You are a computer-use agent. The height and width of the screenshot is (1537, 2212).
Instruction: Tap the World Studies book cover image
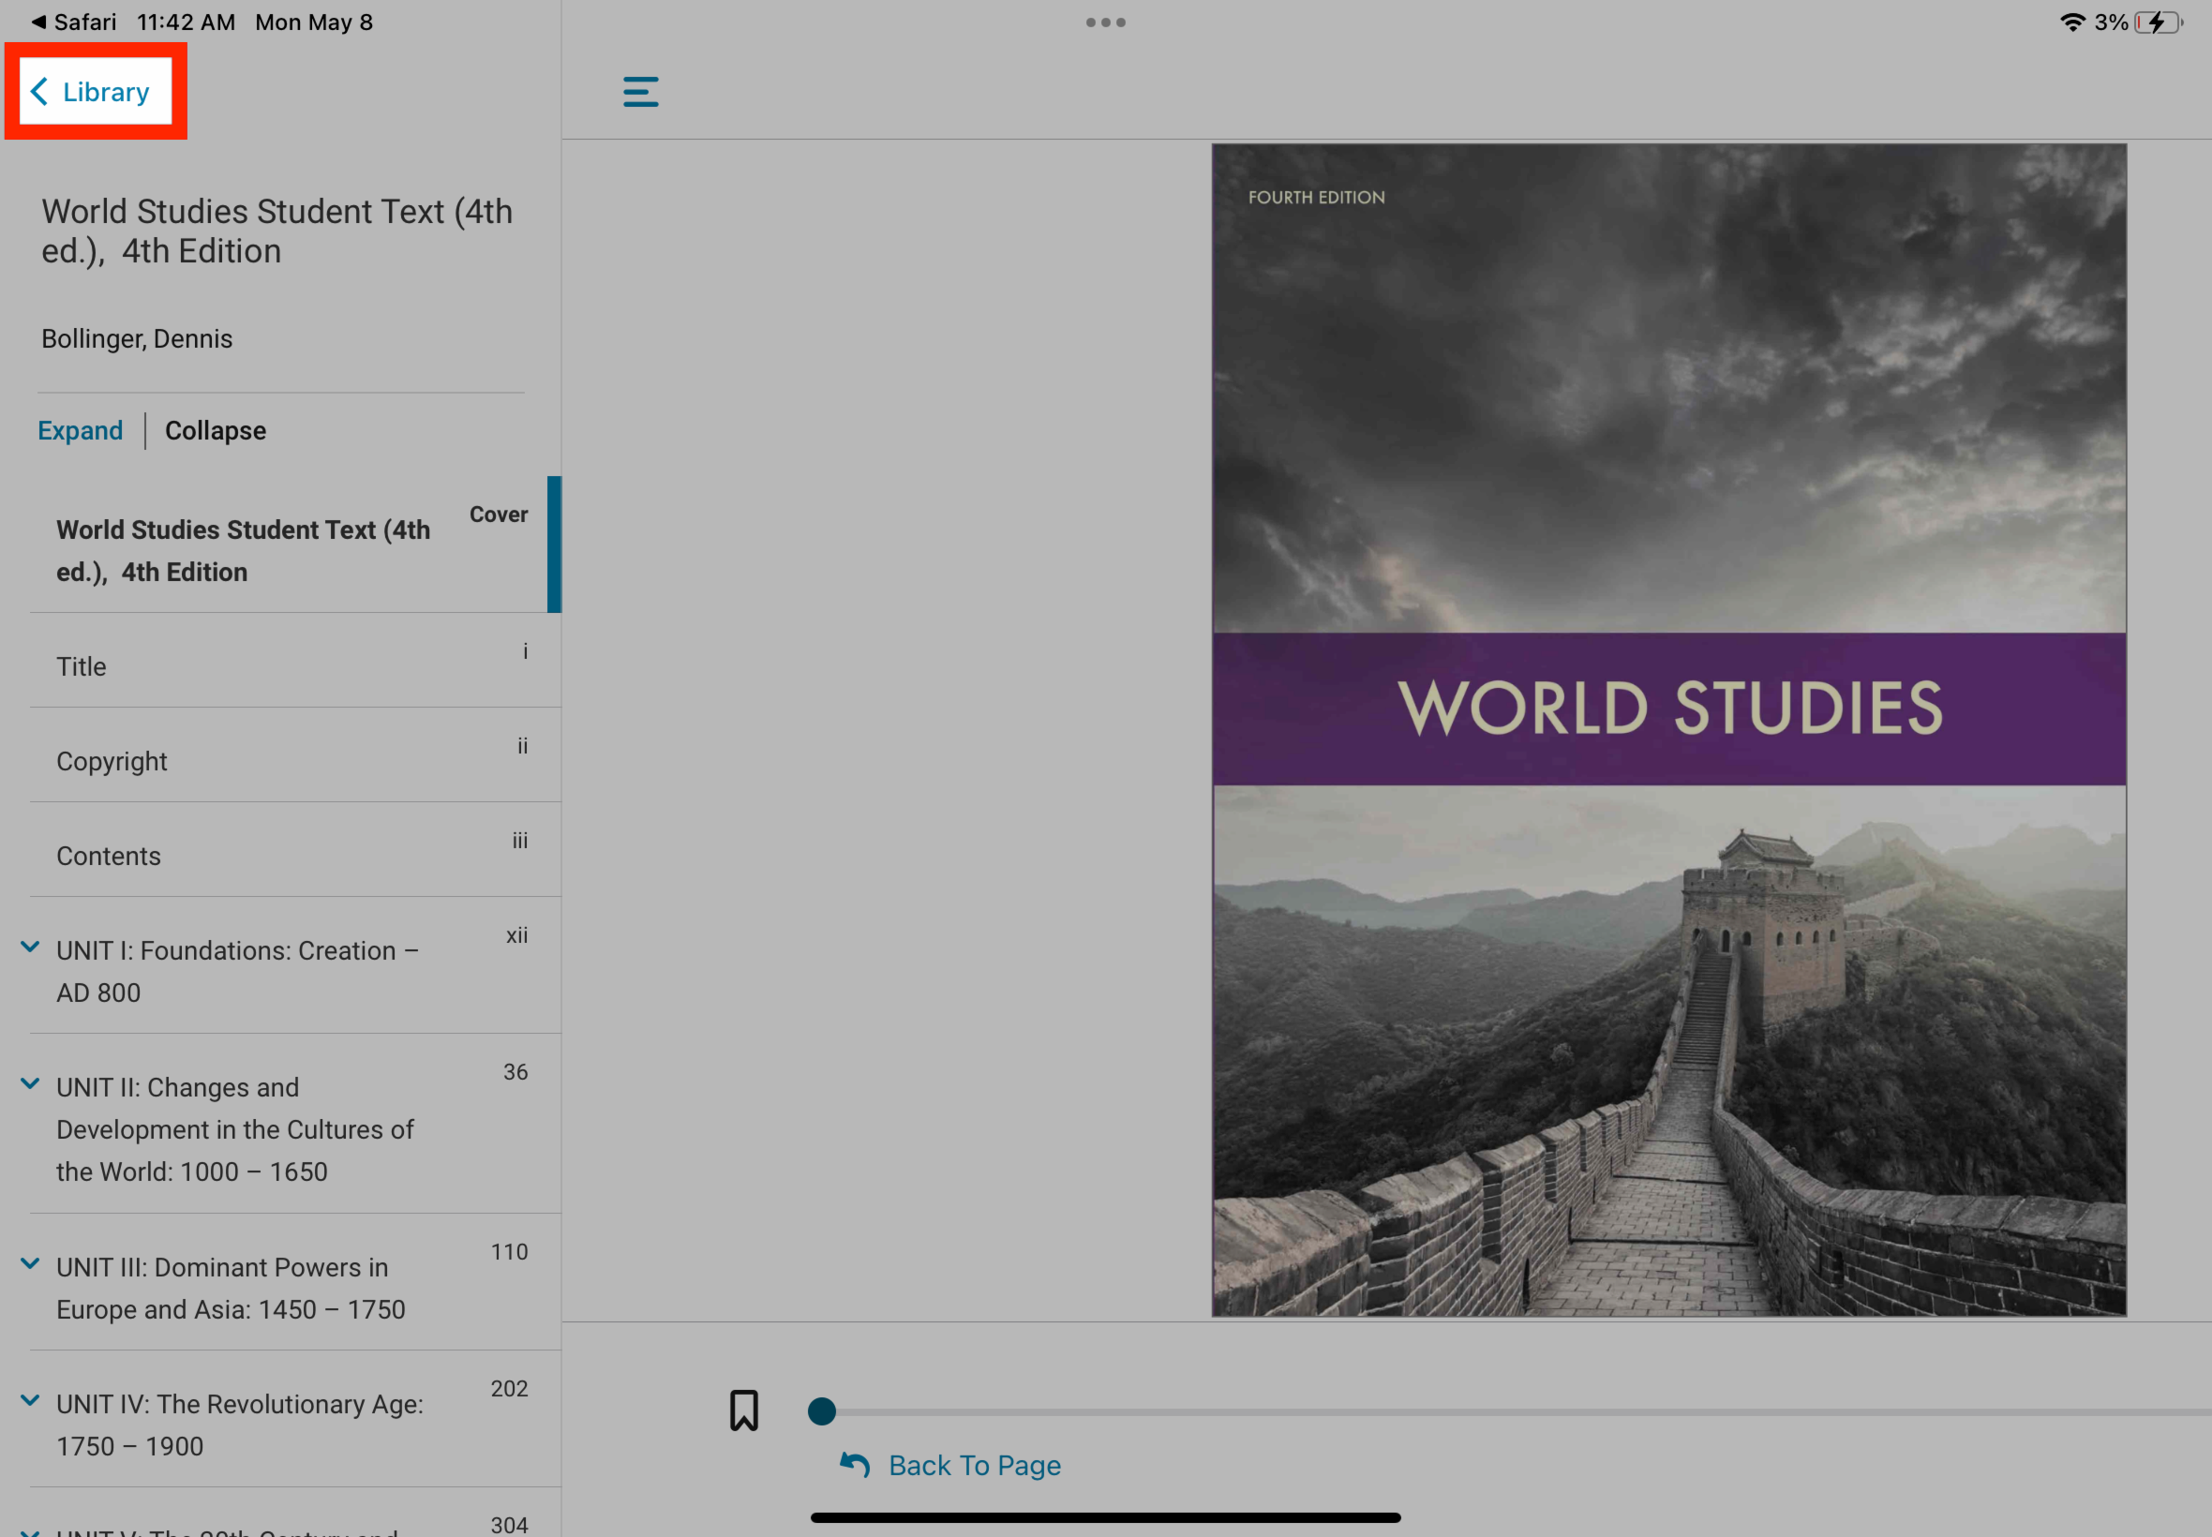(x=1669, y=730)
